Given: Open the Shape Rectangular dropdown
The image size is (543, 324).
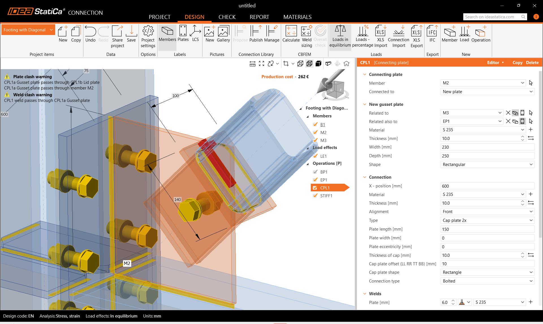Looking at the screenshot, I should pos(487,165).
